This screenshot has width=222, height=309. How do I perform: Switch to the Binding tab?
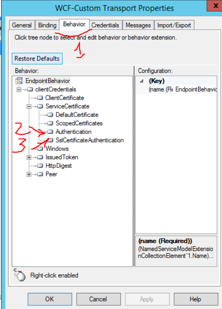click(47, 25)
